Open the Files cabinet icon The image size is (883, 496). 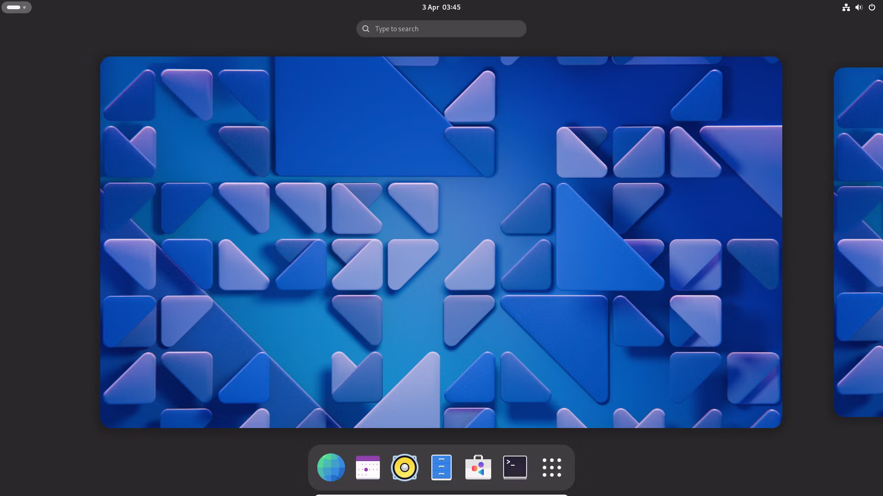point(441,467)
